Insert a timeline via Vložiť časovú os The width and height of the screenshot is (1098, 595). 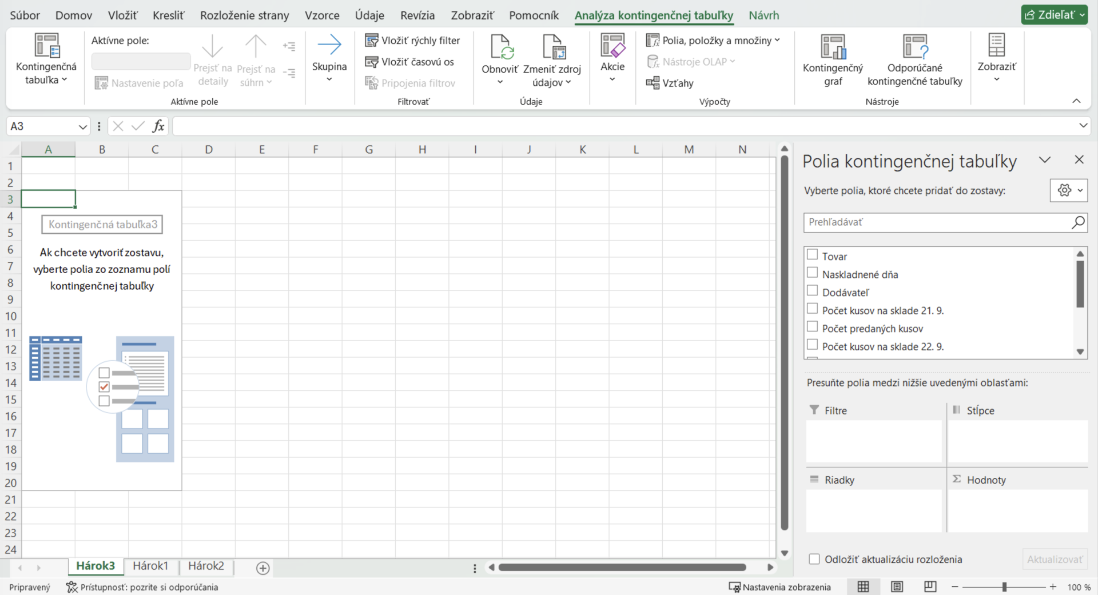click(x=409, y=62)
